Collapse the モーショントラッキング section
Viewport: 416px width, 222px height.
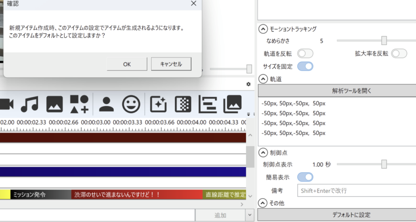(262, 29)
